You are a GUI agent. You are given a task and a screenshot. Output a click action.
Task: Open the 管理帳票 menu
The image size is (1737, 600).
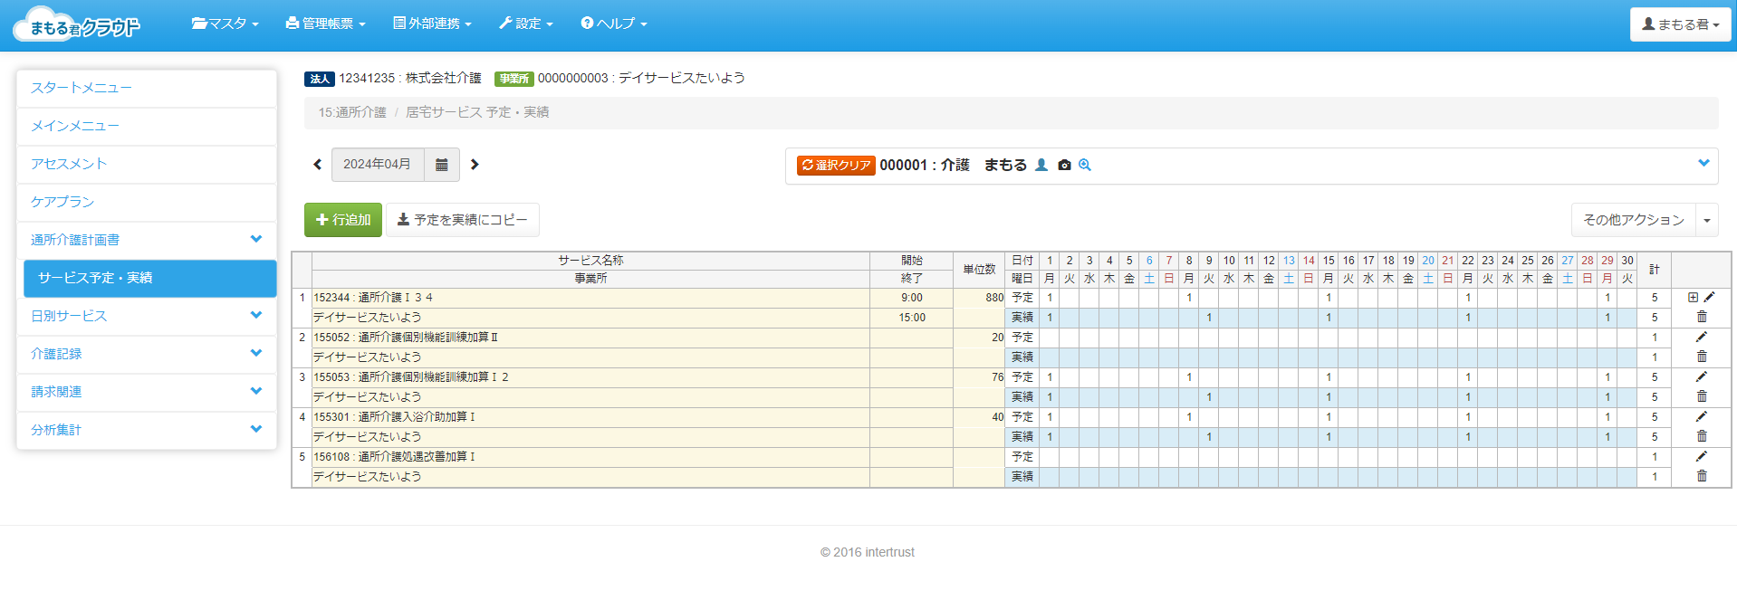[x=325, y=24]
